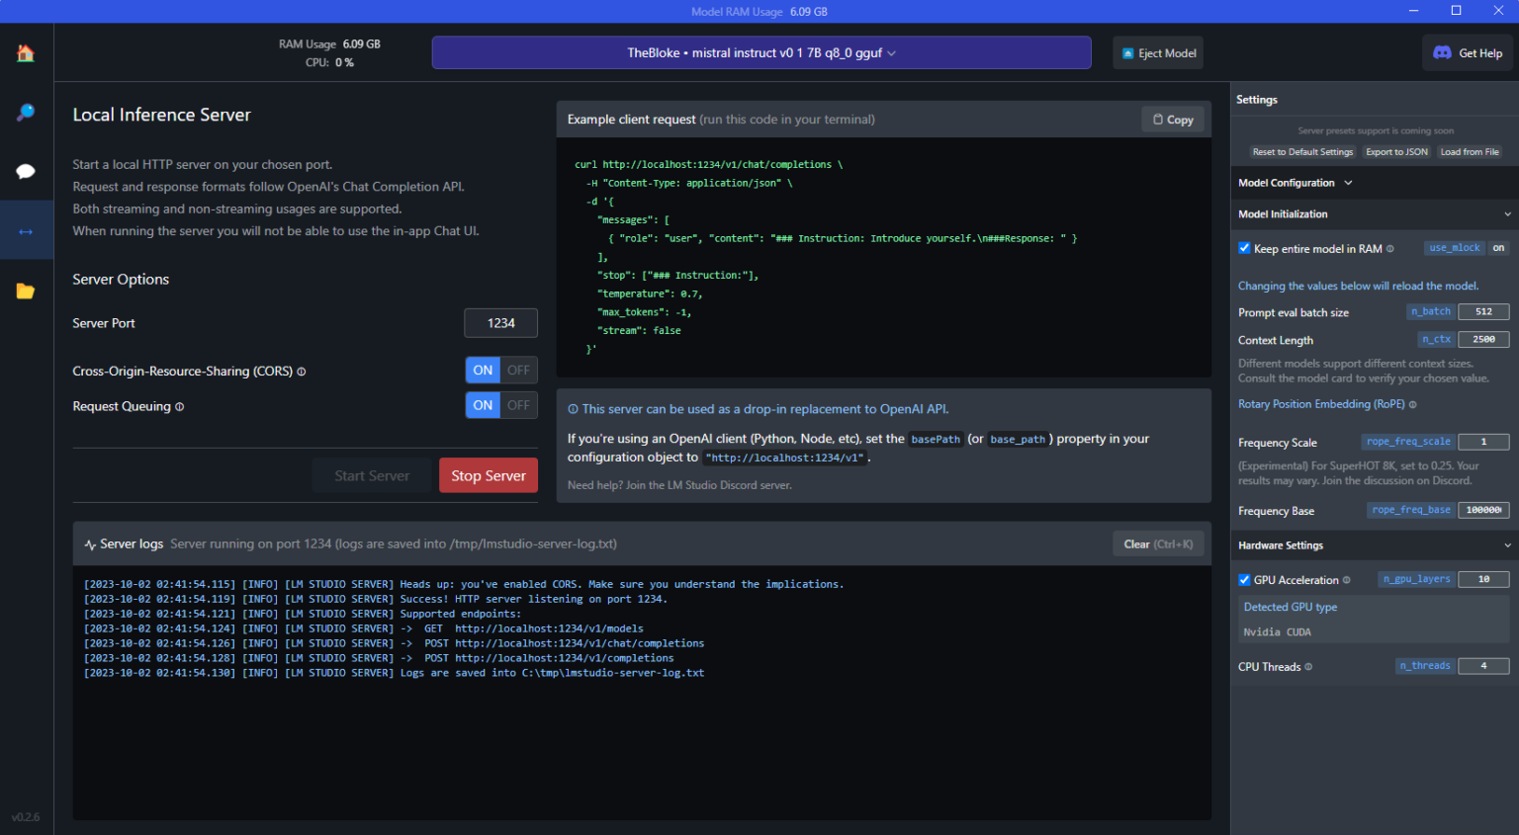Click the Eject Model icon

point(1128,53)
